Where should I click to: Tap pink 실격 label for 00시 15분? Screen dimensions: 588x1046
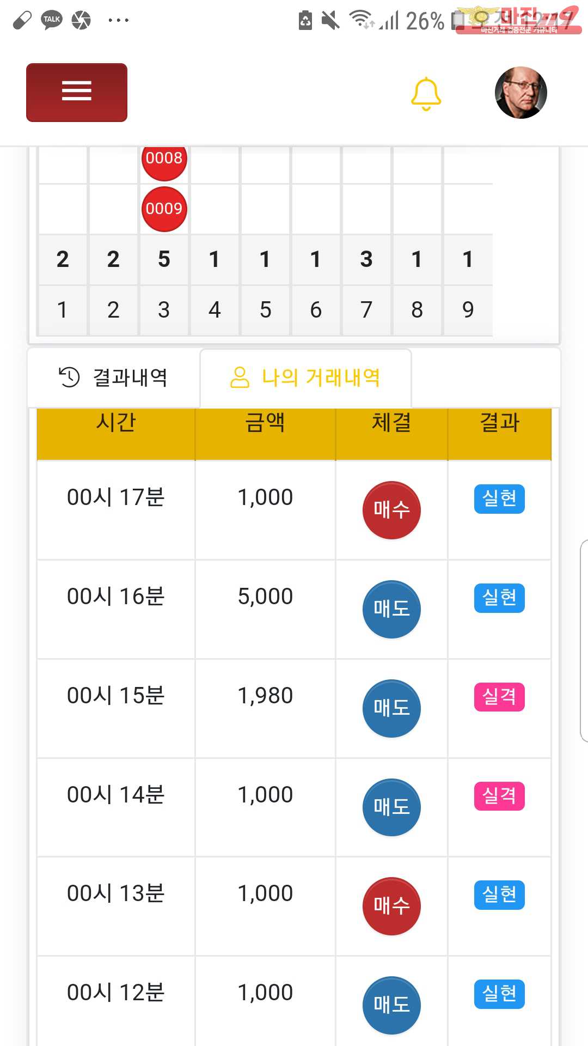pyautogui.click(x=499, y=697)
